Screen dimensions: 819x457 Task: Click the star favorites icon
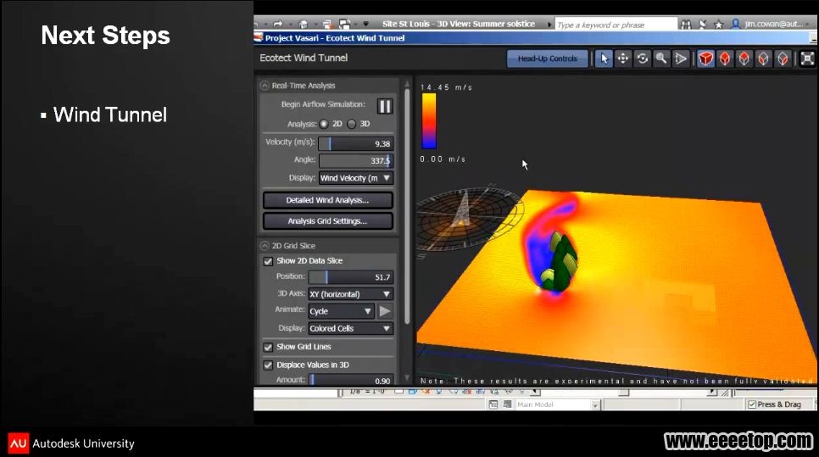tap(718, 24)
